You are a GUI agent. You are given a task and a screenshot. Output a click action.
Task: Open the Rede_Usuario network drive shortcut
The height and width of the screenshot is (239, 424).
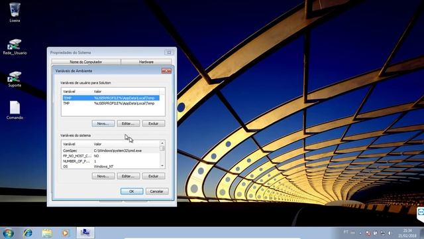coord(15,46)
